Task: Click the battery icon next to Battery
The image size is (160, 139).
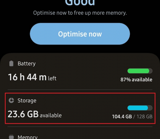Action: point(11,63)
